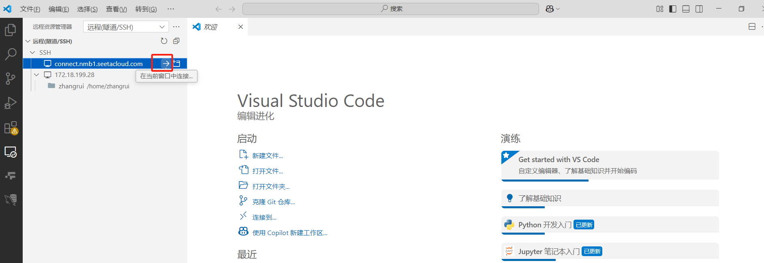The height and width of the screenshot is (263, 764).
Task: Click the 克隆 Git 仓库 link
Action: pyautogui.click(x=274, y=202)
